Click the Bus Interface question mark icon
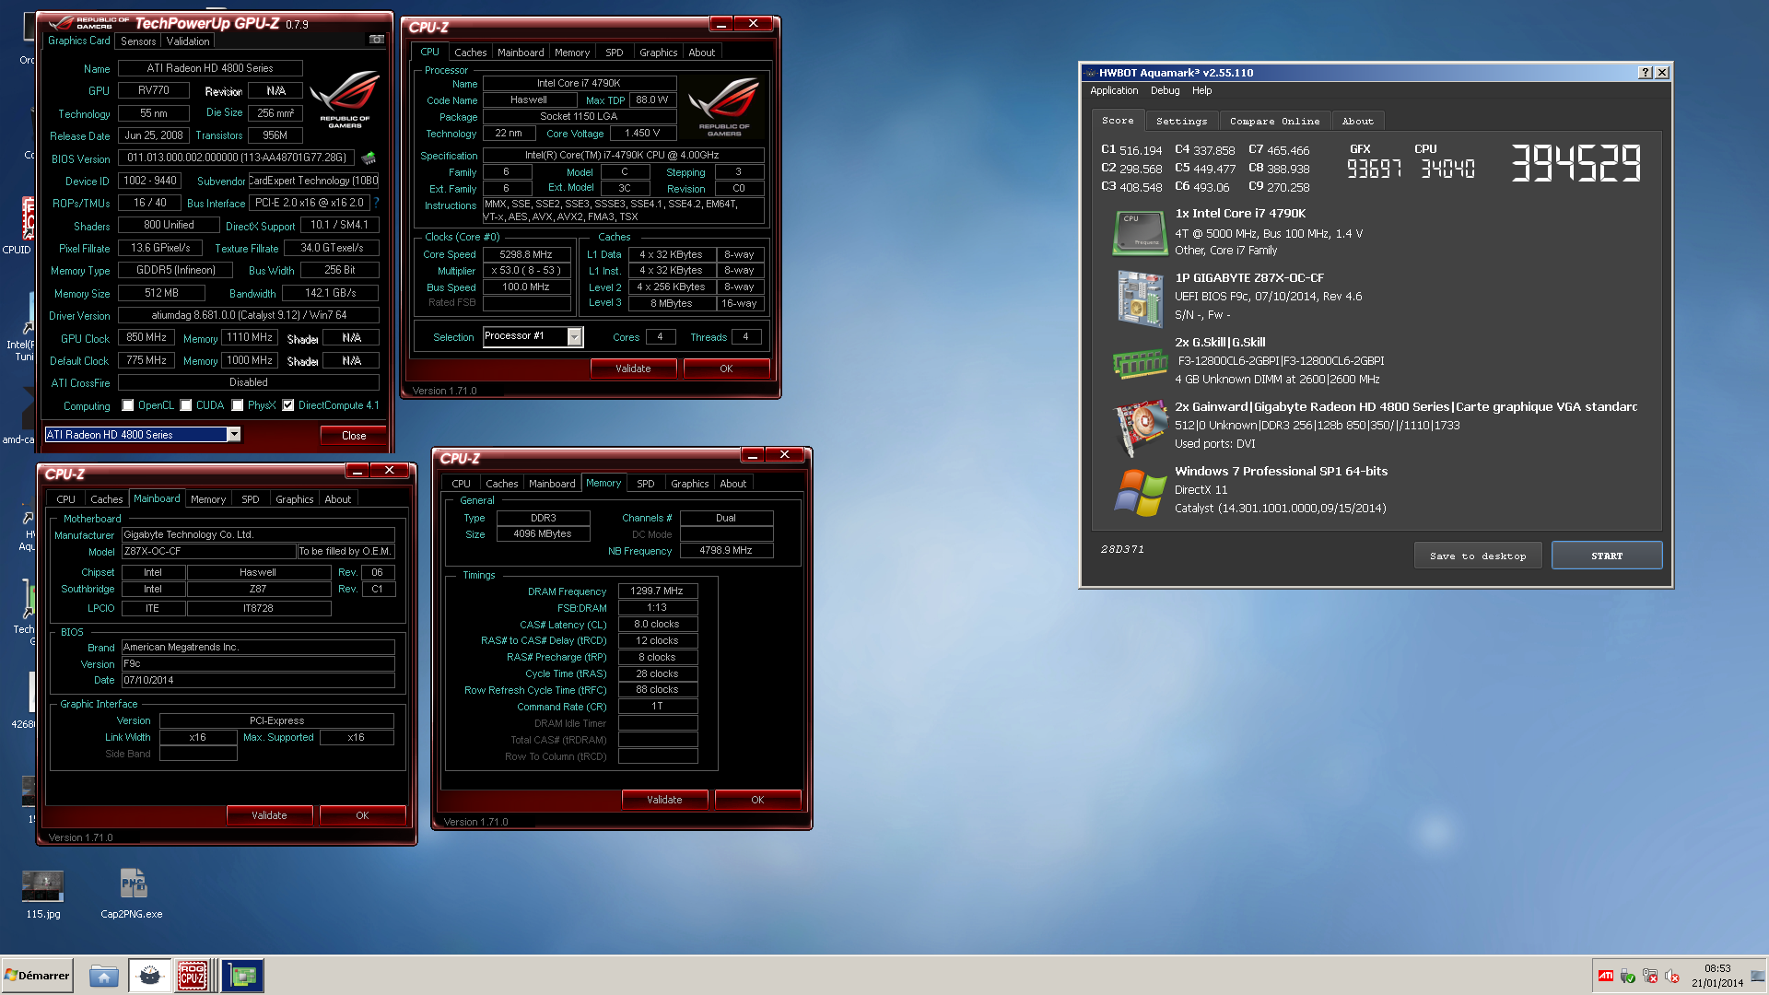This screenshot has width=1769, height=995. point(376,203)
